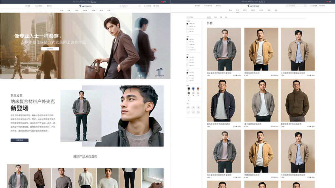The height and width of the screenshot is (188, 335).
Task: Open the olive 柔软棉羊毛针织长袖夹克 product photo
Action: [x=298, y=100]
